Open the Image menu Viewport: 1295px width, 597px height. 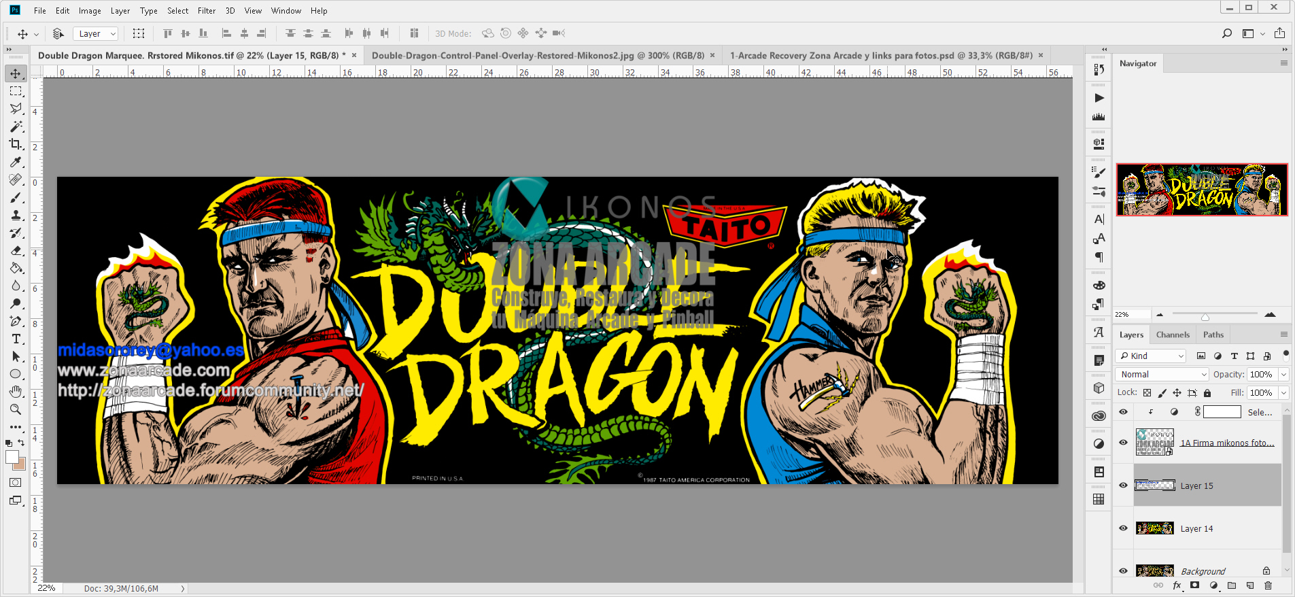[90, 11]
